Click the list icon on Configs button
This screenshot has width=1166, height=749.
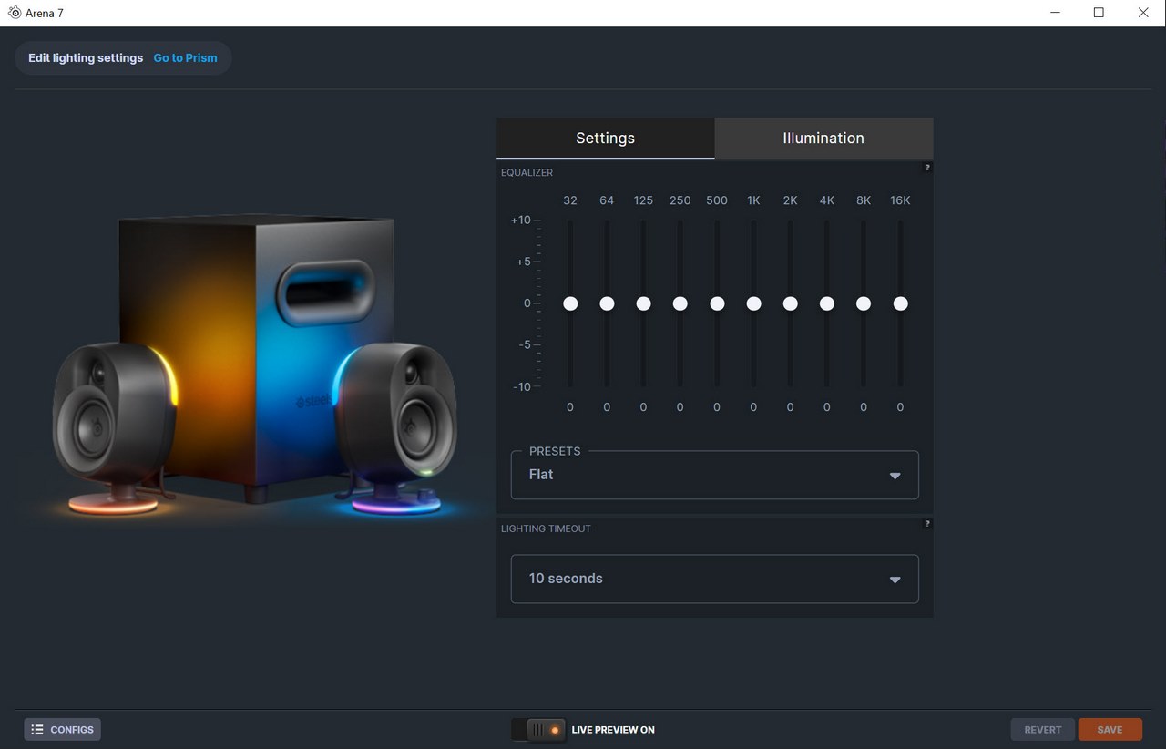click(37, 730)
